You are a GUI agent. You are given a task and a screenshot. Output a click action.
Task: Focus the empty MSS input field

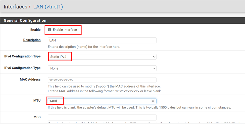point(102,117)
